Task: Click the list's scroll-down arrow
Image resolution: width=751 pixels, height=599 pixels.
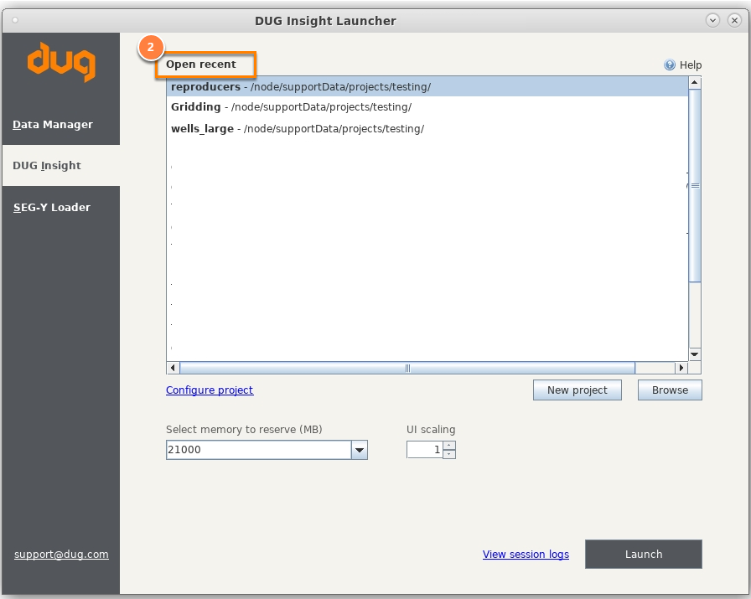Action: [695, 354]
